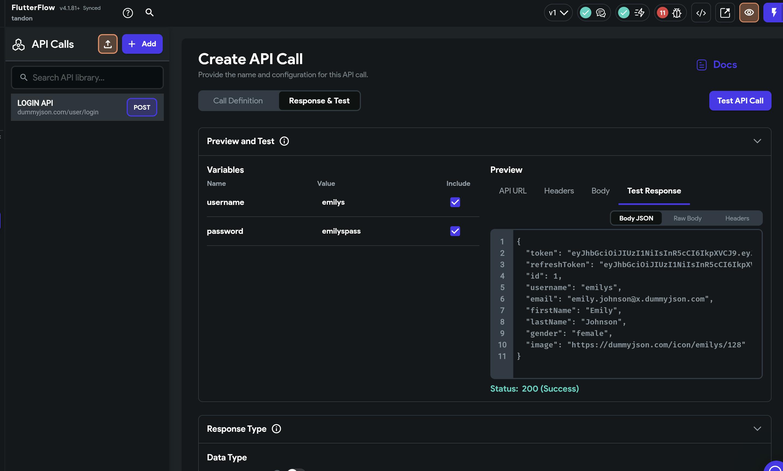This screenshot has width=783, height=471.
Task: Select the Raw Body view
Action: (x=687, y=218)
